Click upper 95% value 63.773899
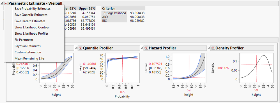The image size is (280, 103). [88, 21]
